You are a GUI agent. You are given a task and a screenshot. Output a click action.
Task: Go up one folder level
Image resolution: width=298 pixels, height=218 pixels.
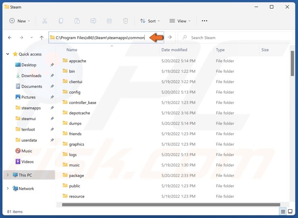(41, 38)
